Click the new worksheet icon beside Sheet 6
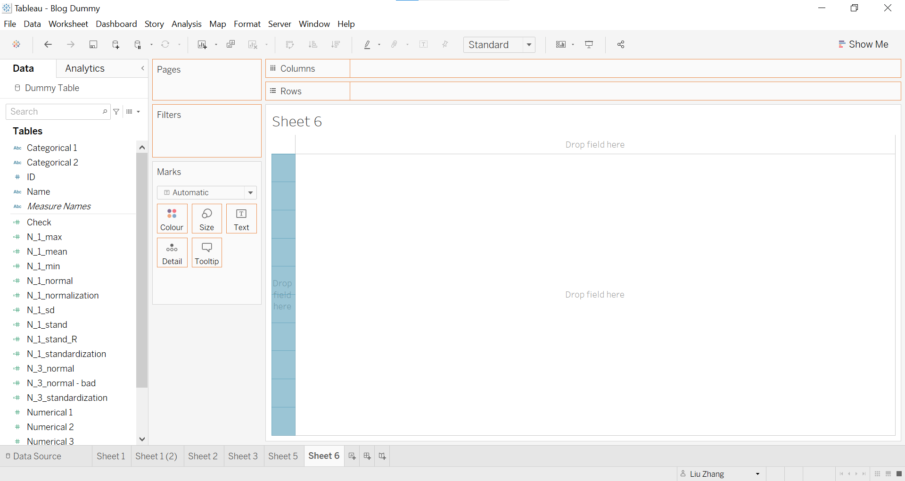 coord(352,456)
